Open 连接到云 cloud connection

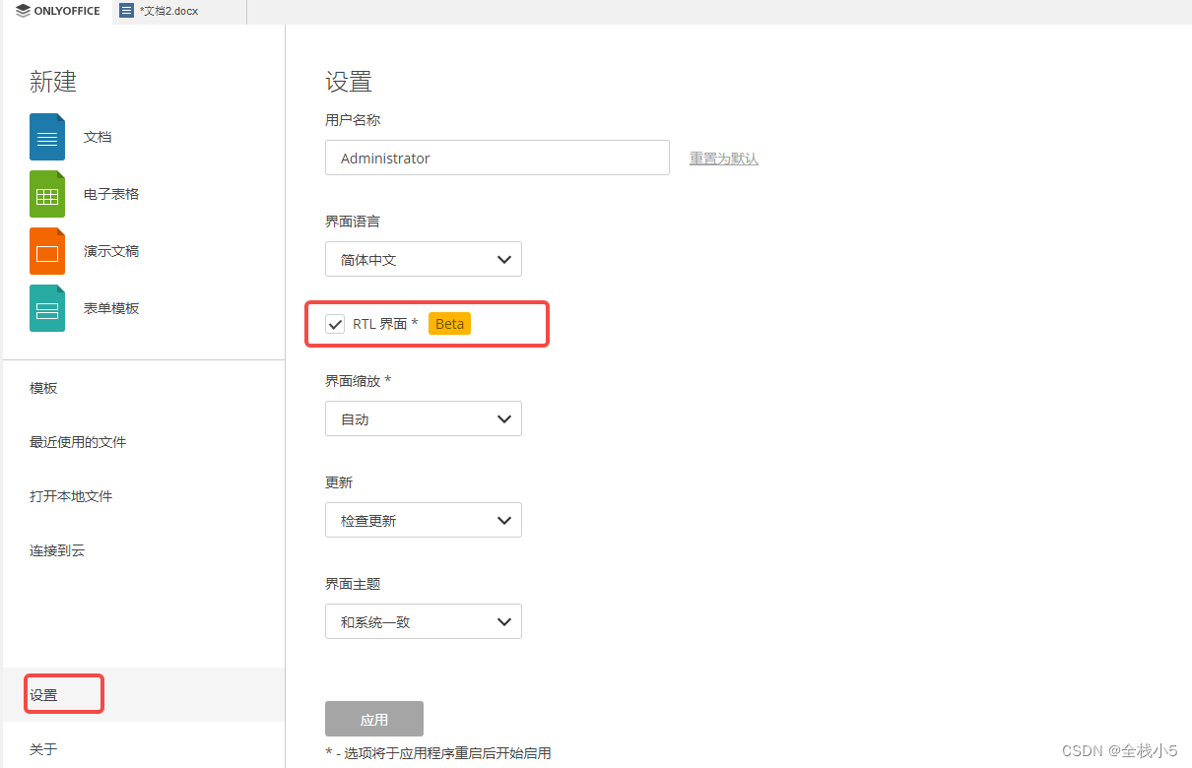tap(57, 550)
